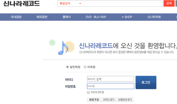The image size is (177, 104).
Task: Click the 아이디찾기 button
Action: pyautogui.click(x=109, y=100)
